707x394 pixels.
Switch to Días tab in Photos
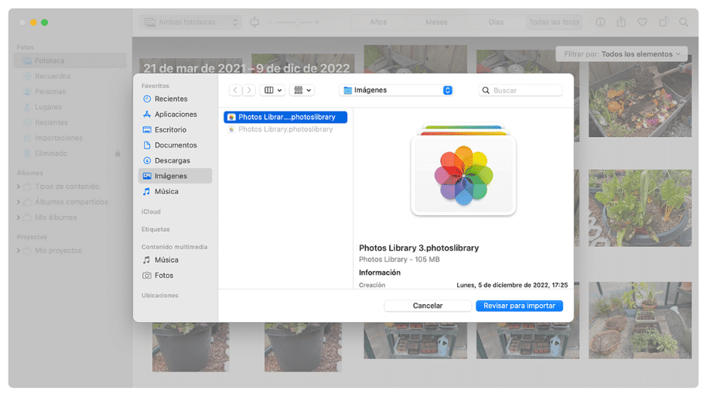pyautogui.click(x=496, y=22)
